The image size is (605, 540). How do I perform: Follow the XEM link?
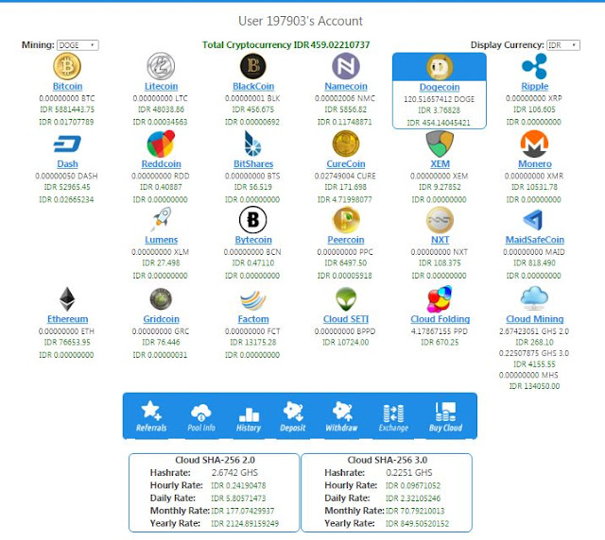(x=440, y=164)
